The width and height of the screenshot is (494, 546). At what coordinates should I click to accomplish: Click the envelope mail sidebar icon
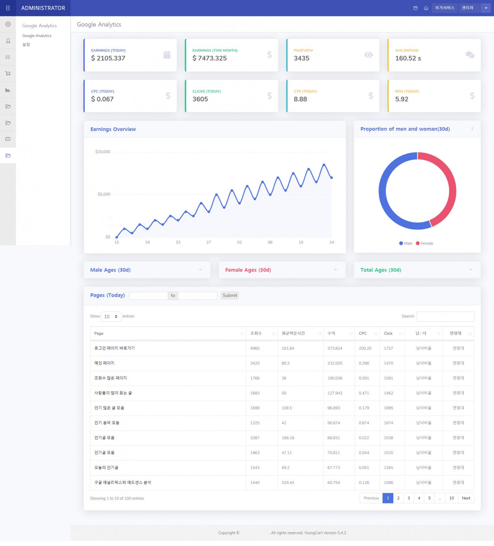8,139
